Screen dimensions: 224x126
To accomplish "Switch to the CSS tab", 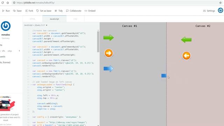I will coord(75,19).
